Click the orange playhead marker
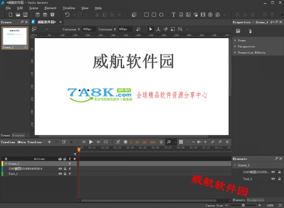Screen dimensions: 284x208 click(x=79, y=150)
